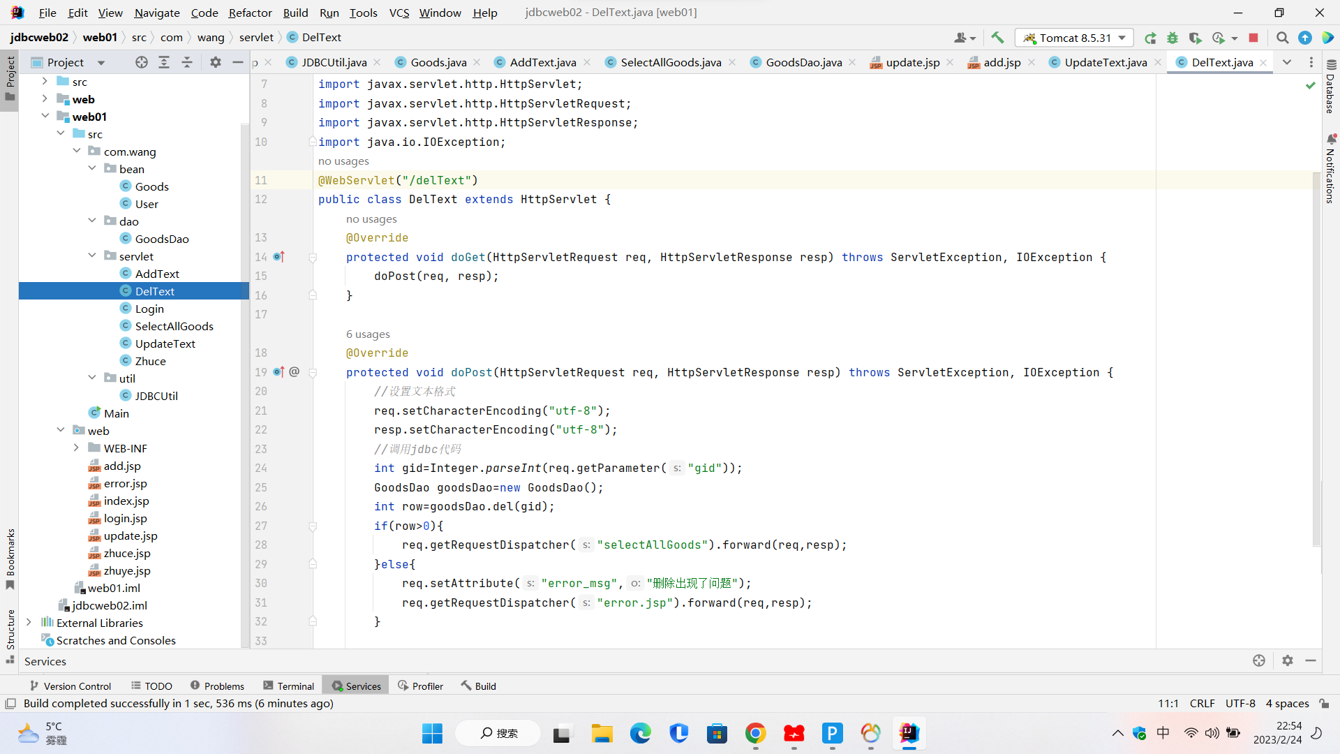
Task: Fold the else block at line 29
Action: (313, 564)
